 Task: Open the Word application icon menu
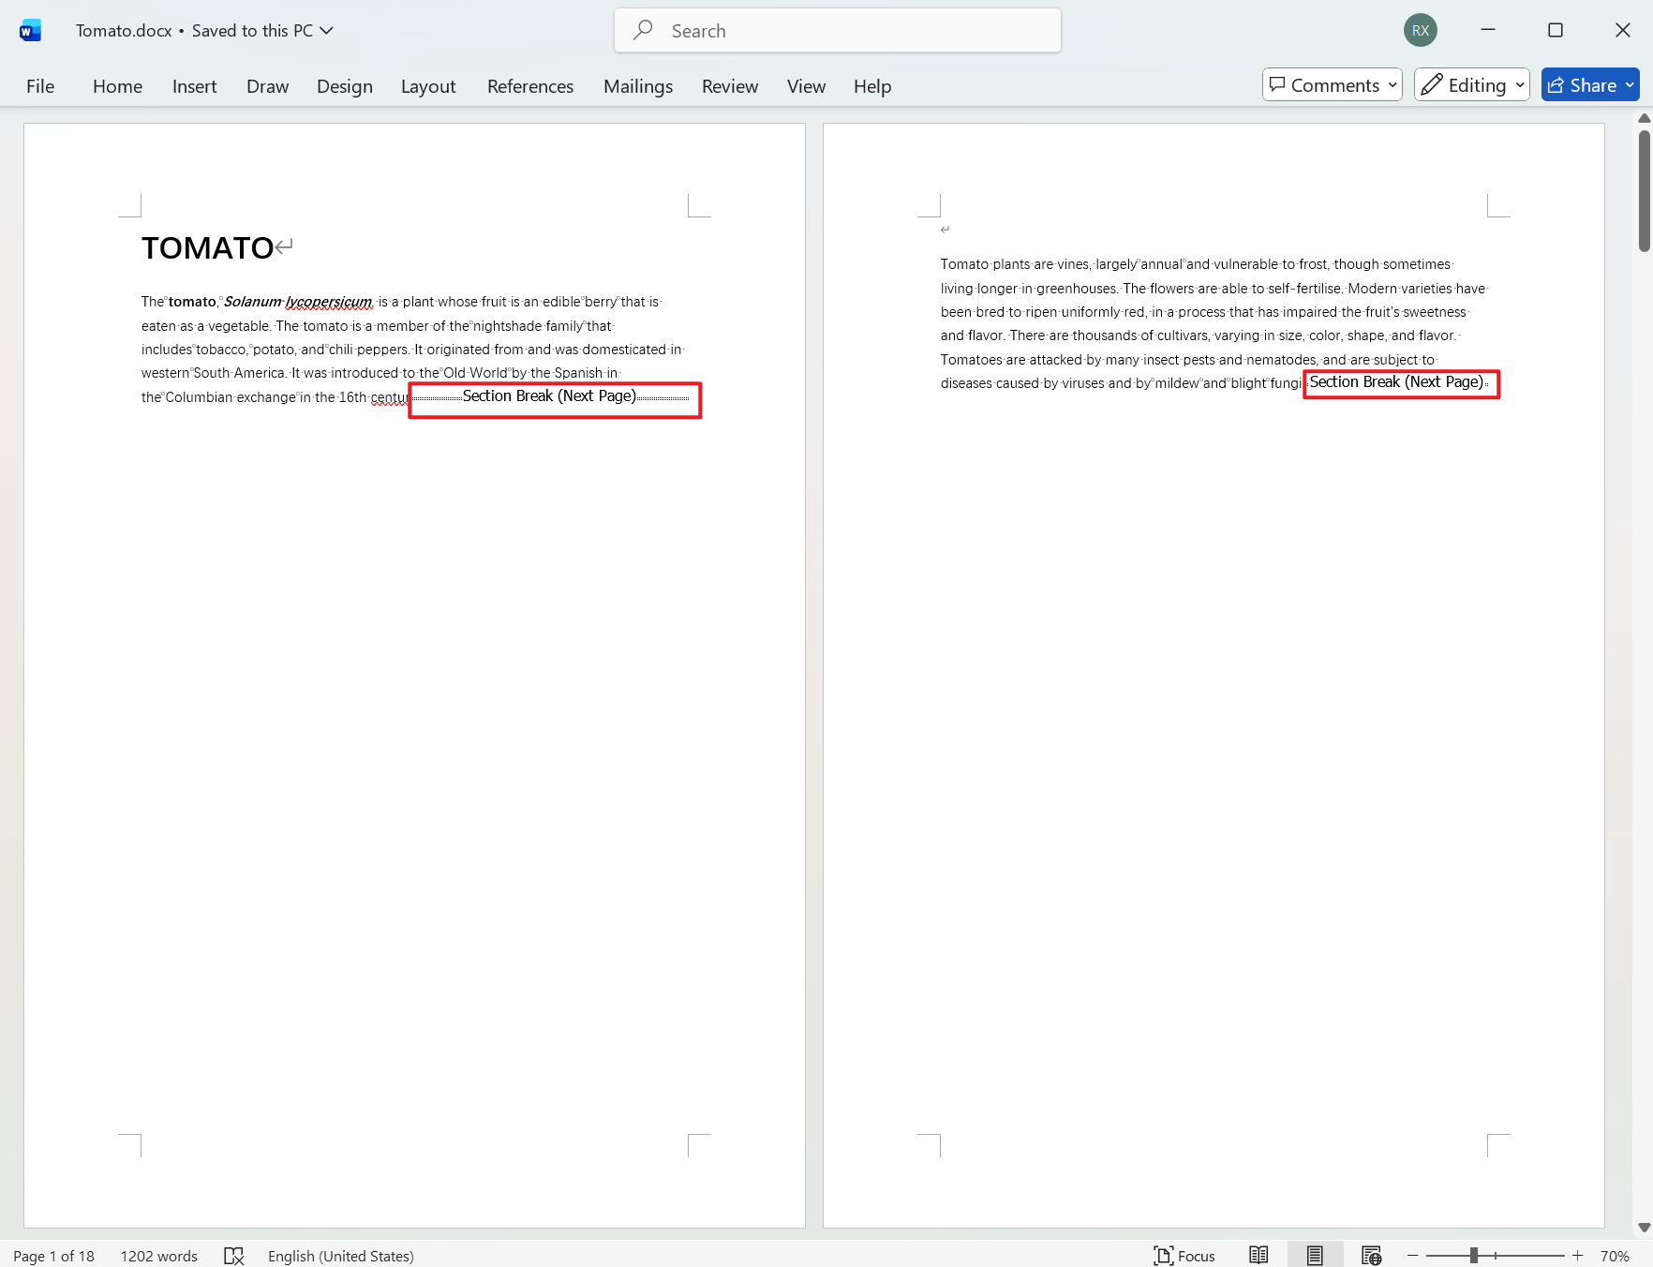29,29
